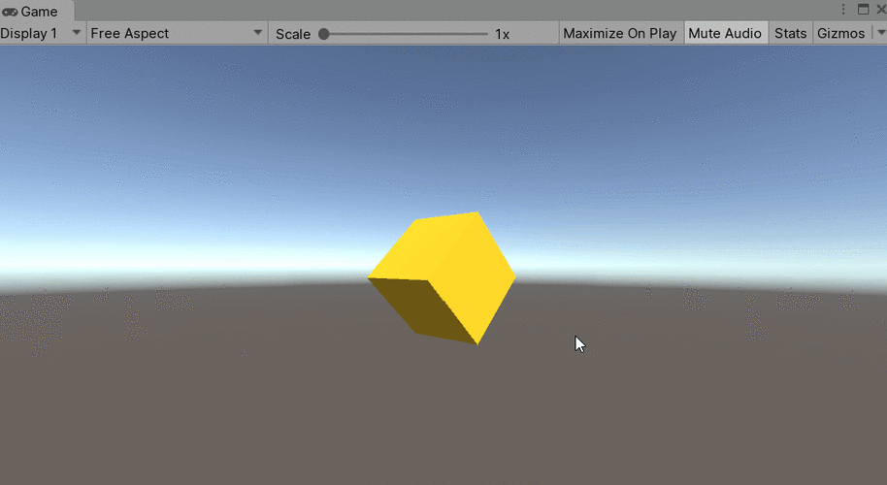This screenshot has height=485, width=887.
Task: Maximize the Game window
Action: point(864,9)
